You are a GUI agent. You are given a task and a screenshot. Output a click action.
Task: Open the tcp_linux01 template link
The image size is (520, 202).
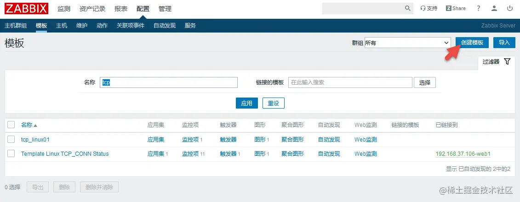pyautogui.click(x=35, y=140)
